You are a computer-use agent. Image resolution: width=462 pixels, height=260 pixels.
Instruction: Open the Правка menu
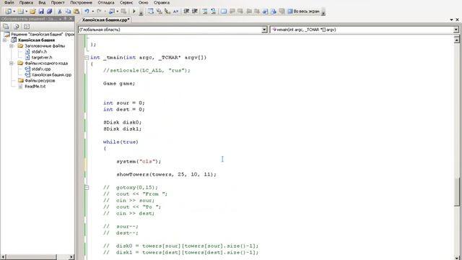[x=26, y=2]
